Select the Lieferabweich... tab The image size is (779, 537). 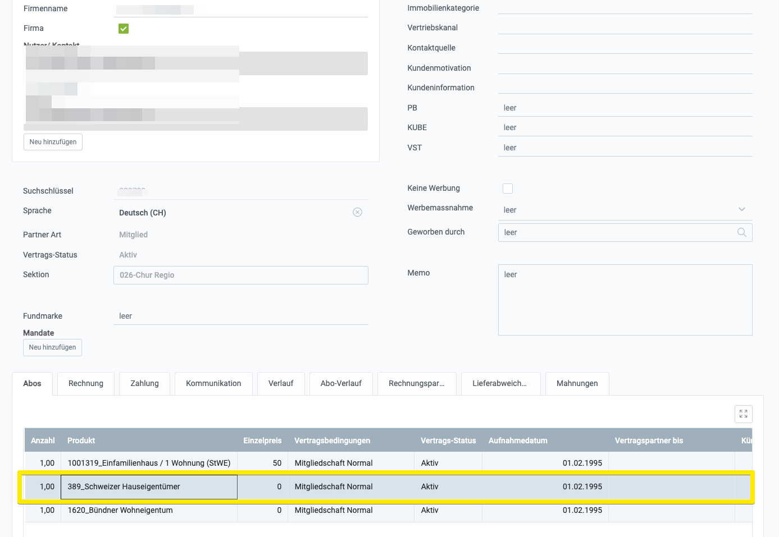[x=500, y=384]
